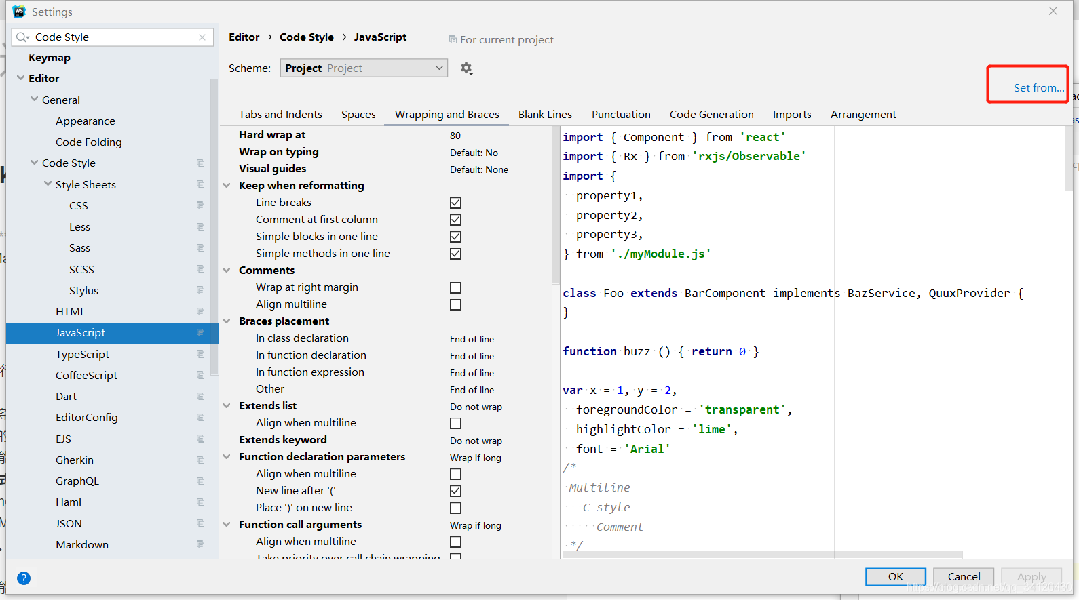Enable Extends list Align when multiline
1079x600 pixels.
point(455,423)
